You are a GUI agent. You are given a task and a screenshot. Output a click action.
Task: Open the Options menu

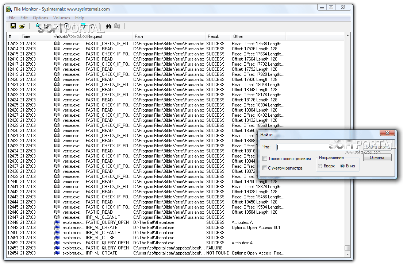pyautogui.click(x=41, y=18)
